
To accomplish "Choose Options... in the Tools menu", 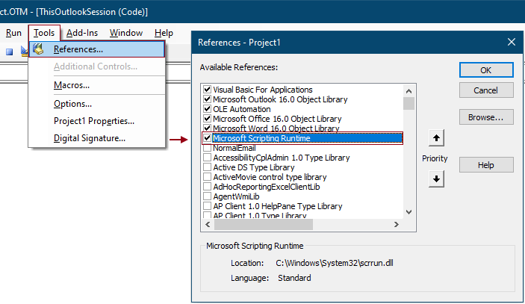I will pos(72,104).
